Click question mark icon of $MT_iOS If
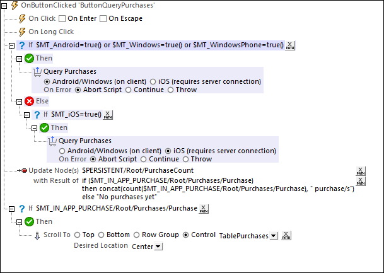The width and height of the screenshot is (384, 273). [37, 115]
